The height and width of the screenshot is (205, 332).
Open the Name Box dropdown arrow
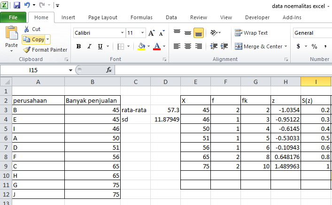pos(70,70)
